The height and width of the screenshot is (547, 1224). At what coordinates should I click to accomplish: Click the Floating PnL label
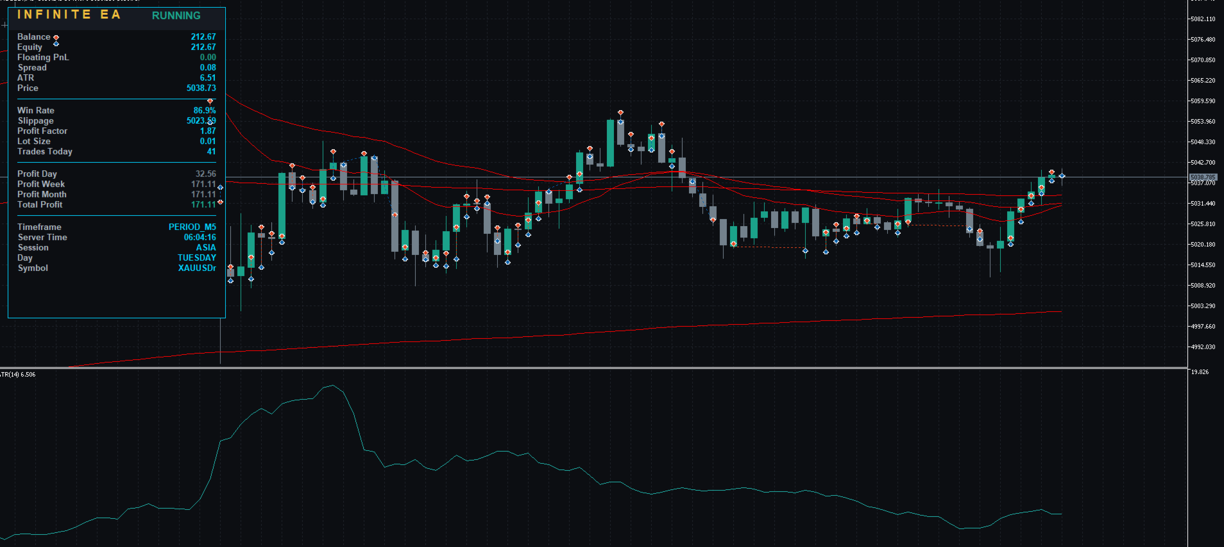(x=43, y=58)
